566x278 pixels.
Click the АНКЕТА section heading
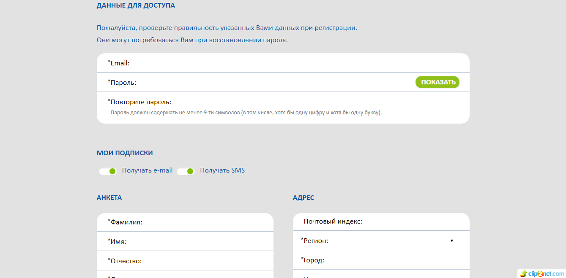[x=109, y=198]
